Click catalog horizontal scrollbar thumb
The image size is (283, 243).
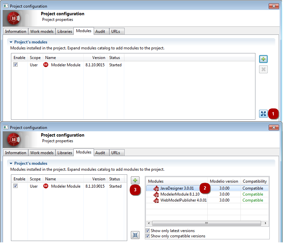click(x=207, y=223)
